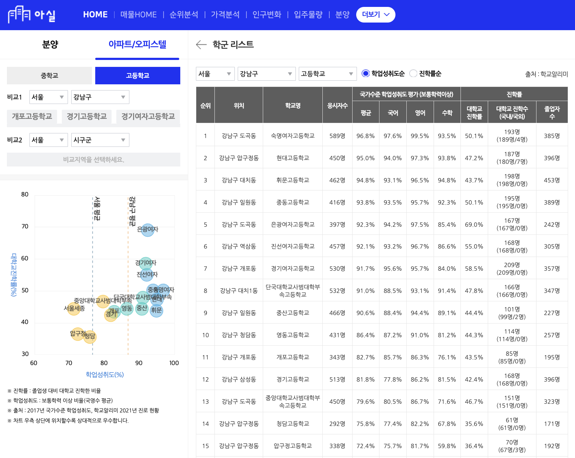
Task: Switch to the 아파트/오피스텔 tab
Action: (137, 44)
